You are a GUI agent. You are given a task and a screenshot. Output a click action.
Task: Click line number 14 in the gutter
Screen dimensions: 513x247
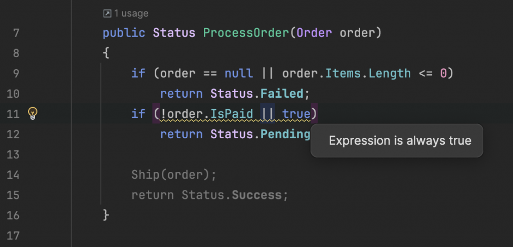[13, 175]
